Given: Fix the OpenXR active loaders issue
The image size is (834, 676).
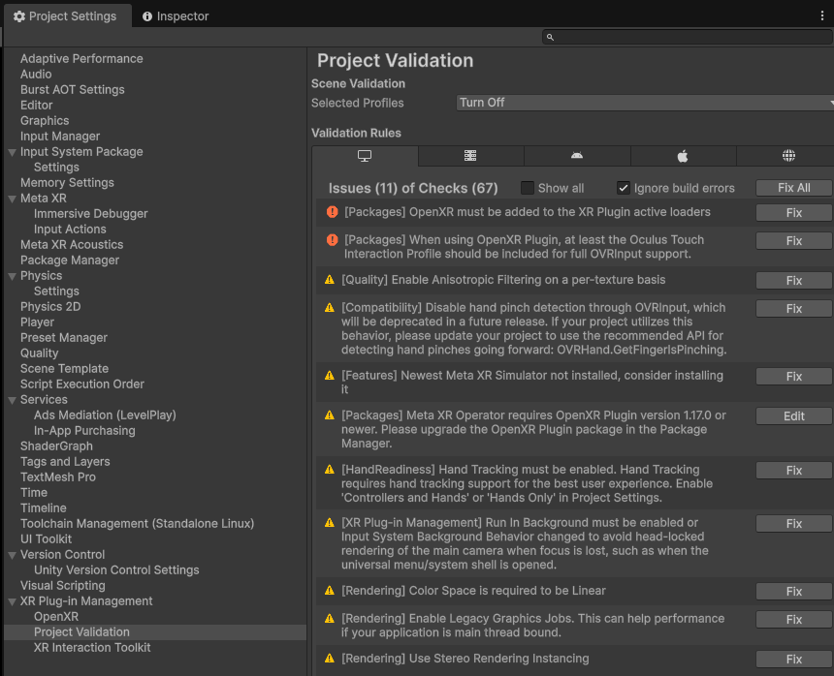Looking at the screenshot, I should (x=793, y=212).
